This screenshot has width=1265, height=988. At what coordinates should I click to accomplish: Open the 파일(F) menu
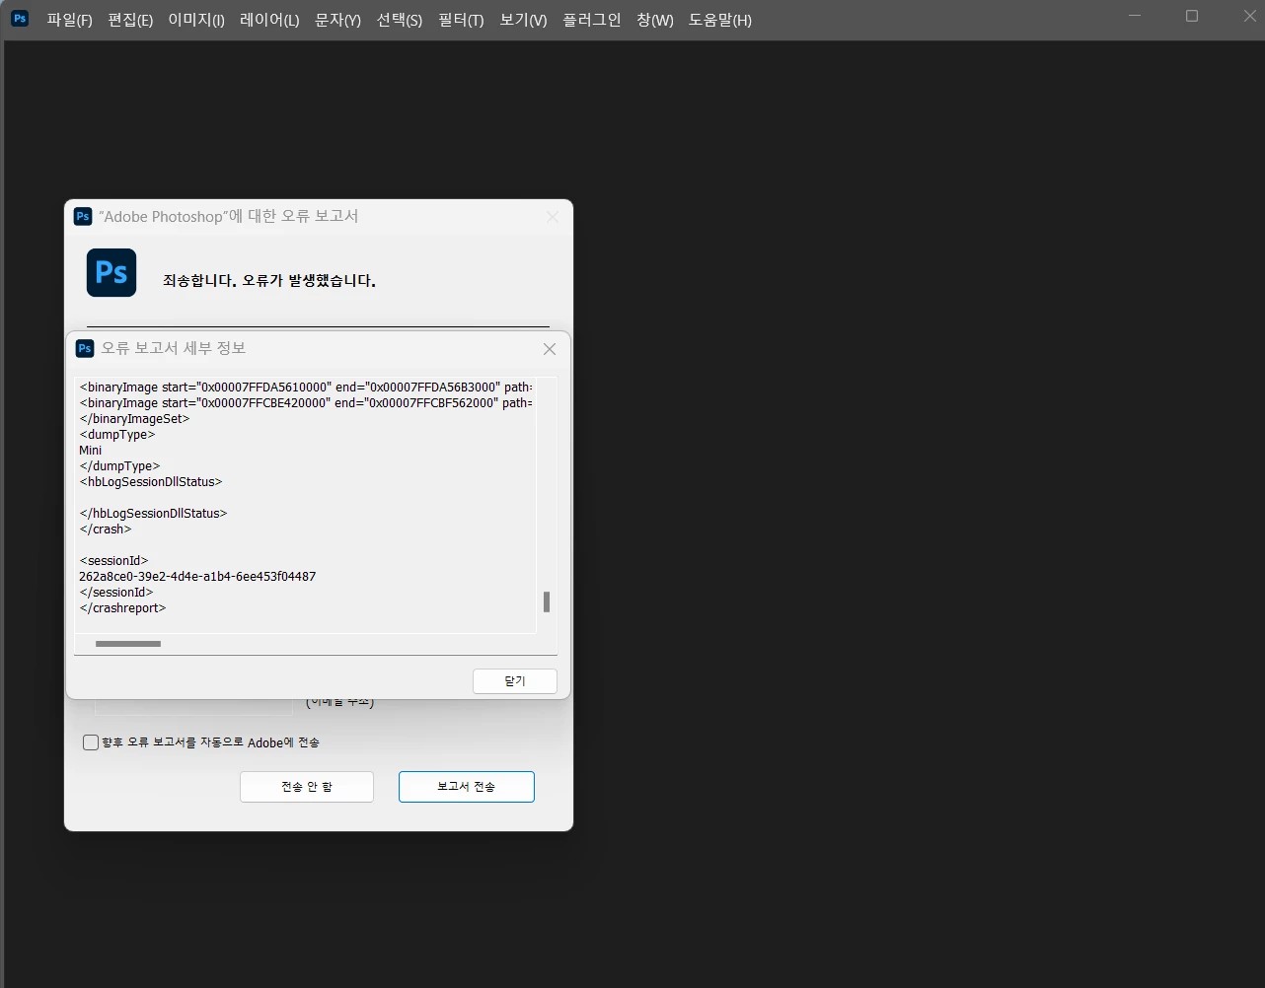coord(69,20)
